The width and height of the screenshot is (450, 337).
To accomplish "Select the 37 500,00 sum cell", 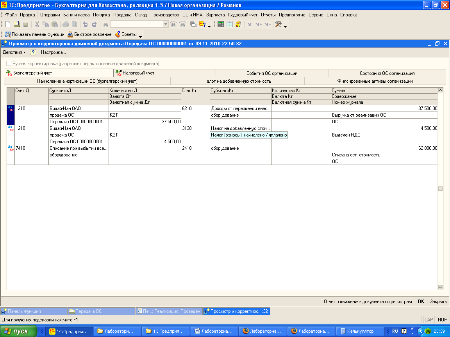I will pyautogui.click(x=384, y=108).
